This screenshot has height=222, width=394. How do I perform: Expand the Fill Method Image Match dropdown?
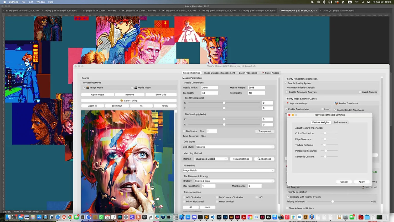tap(228, 170)
